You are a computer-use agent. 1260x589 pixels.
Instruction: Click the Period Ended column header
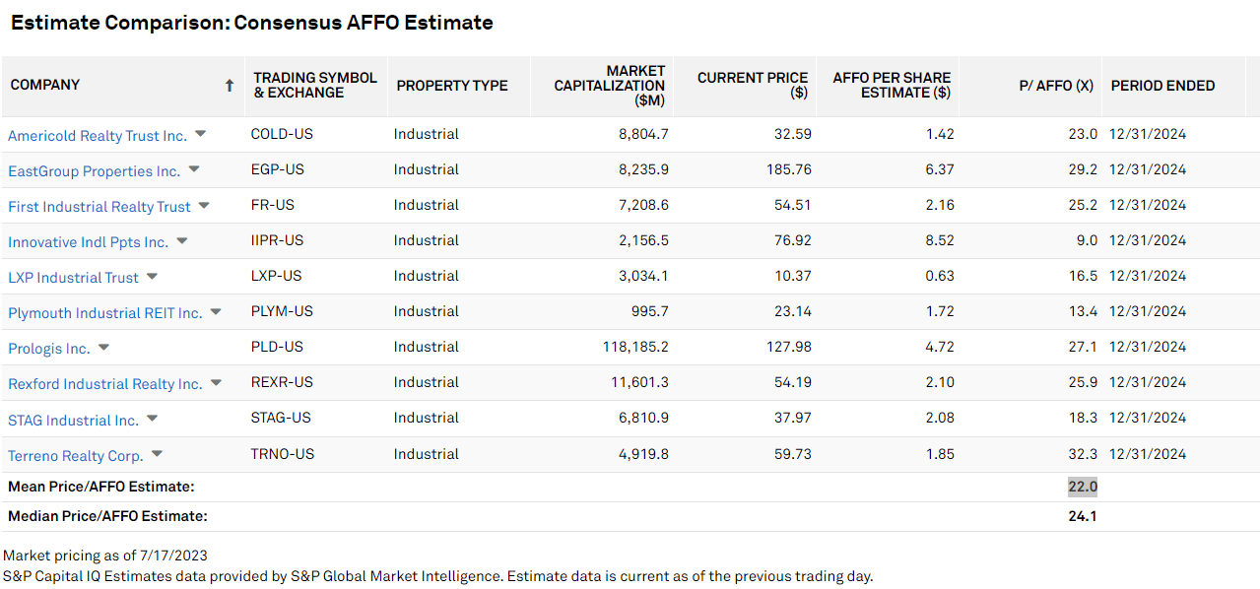(x=1162, y=86)
